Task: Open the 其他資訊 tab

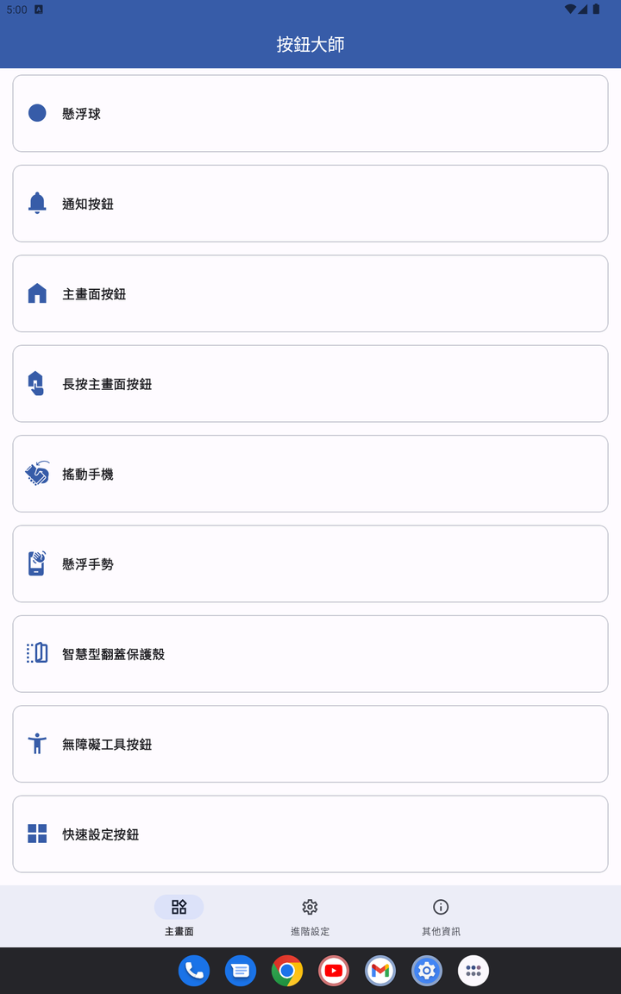Action: click(x=441, y=916)
